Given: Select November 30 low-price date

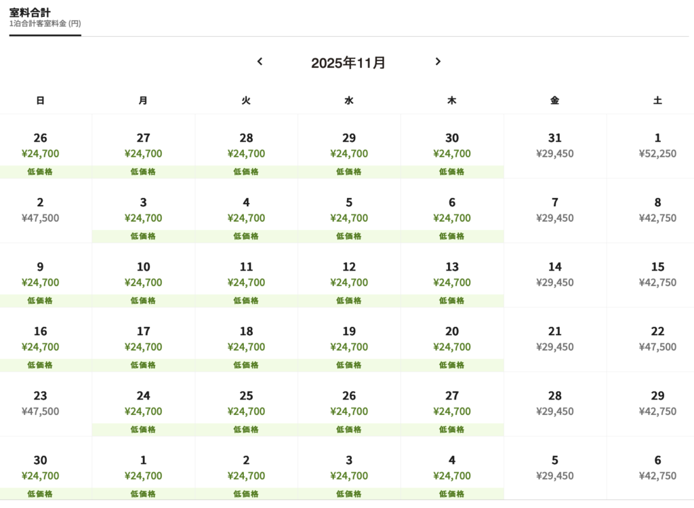Looking at the screenshot, I should (x=40, y=469).
